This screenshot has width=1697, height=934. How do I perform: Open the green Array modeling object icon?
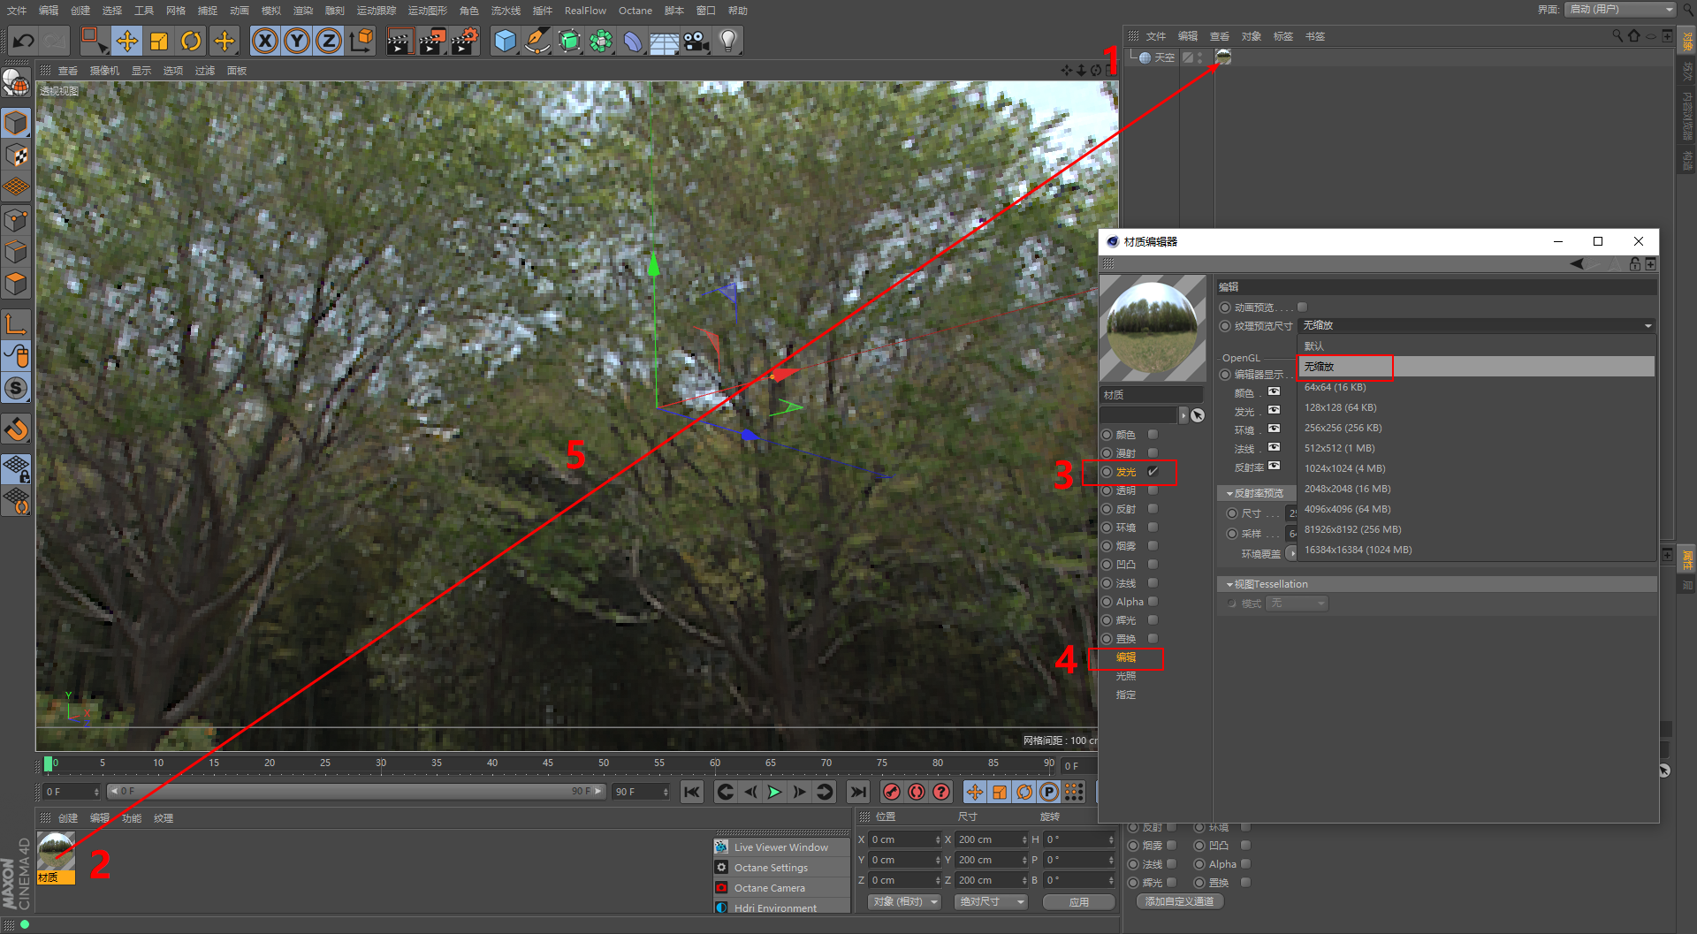pyautogui.click(x=601, y=41)
